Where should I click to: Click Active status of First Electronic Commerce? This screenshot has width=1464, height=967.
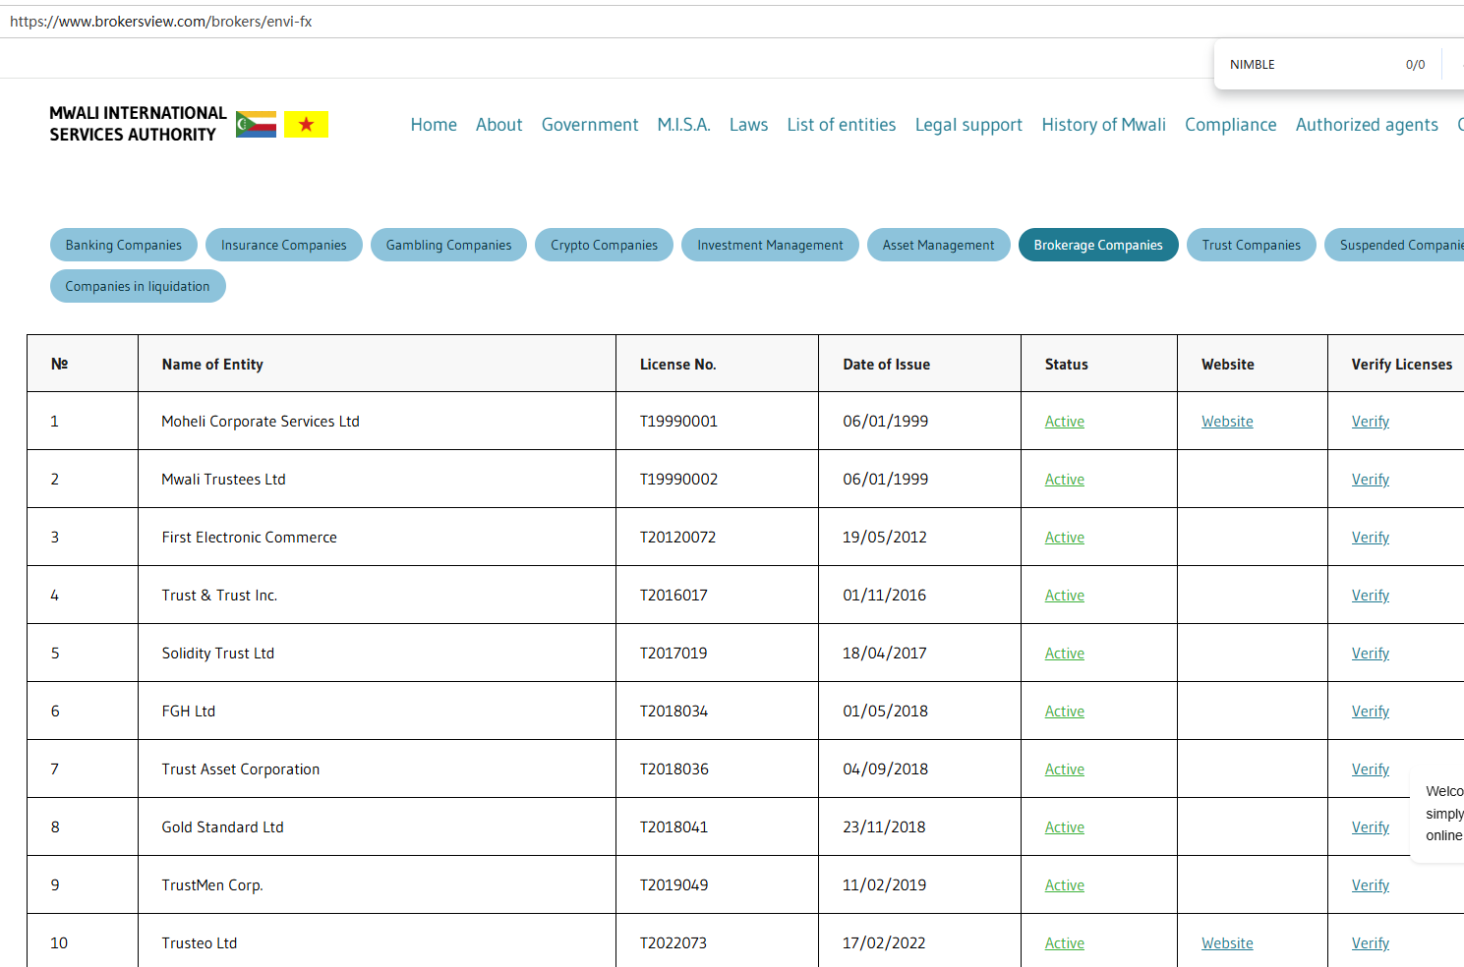[x=1064, y=538]
